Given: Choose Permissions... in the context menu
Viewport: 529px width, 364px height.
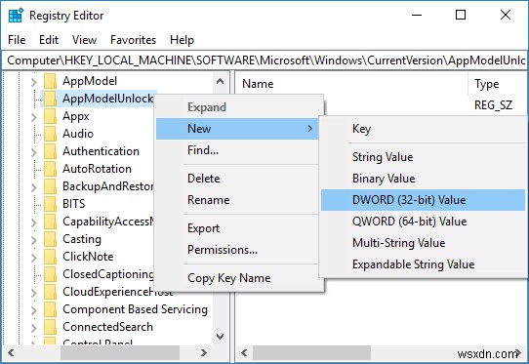Looking at the screenshot, I should pyautogui.click(x=237, y=250).
